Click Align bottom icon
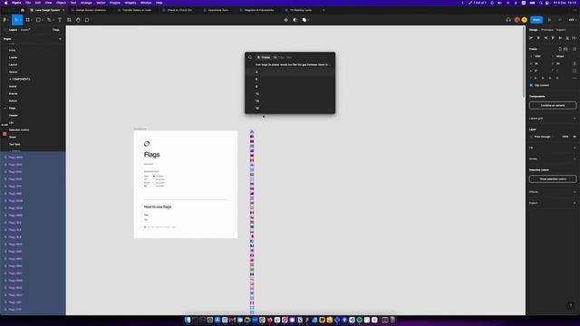 coord(567,38)
